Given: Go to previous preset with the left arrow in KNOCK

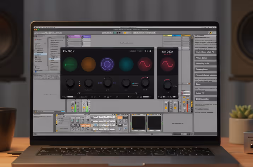Looking at the screenshot, I should (x=145, y=51).
